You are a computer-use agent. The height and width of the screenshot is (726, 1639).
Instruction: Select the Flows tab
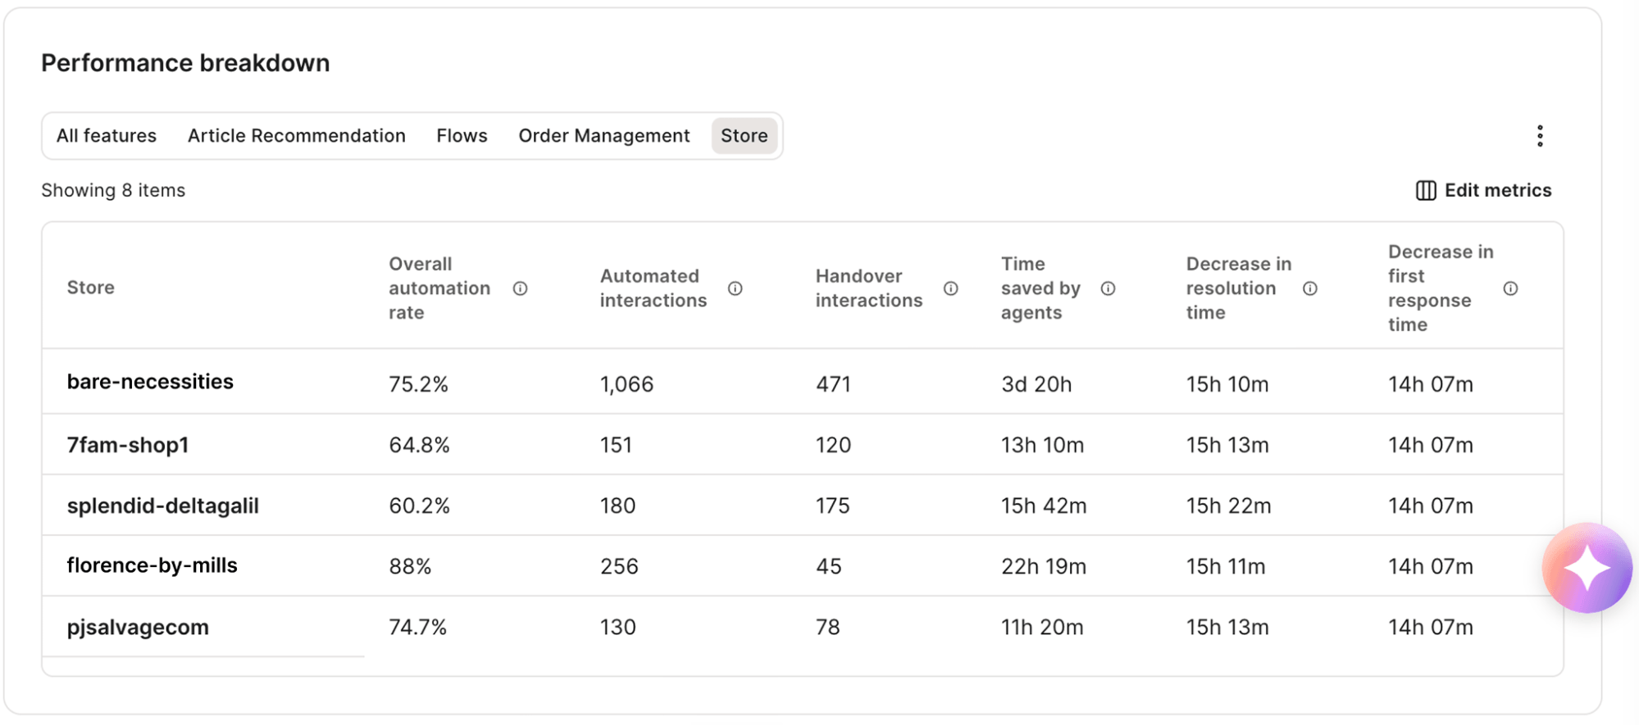click(x=462, y=136)
